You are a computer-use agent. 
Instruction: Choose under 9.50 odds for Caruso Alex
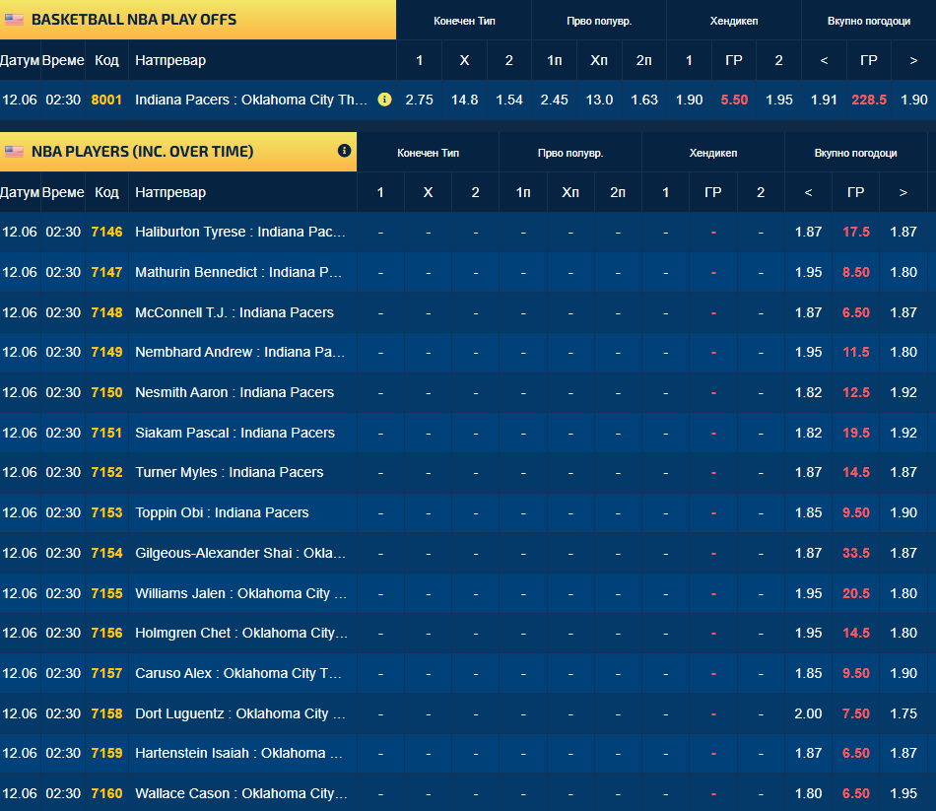click(x=808, y=673)
